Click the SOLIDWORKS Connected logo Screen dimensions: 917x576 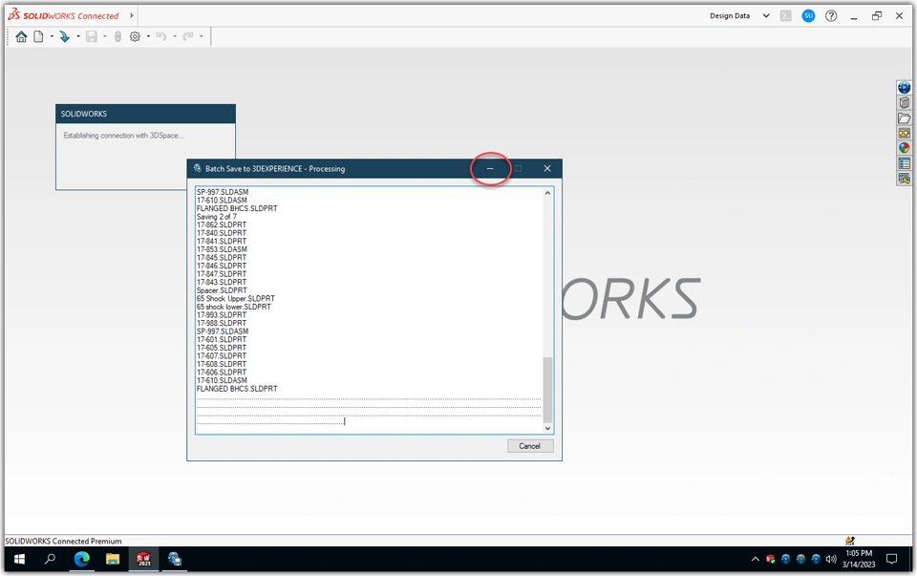tap(63, 15)
